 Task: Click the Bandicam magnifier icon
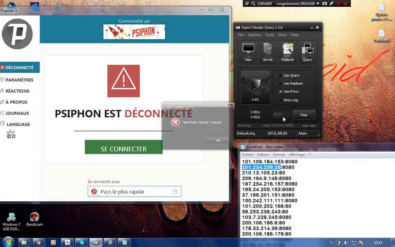pos(253,3)
